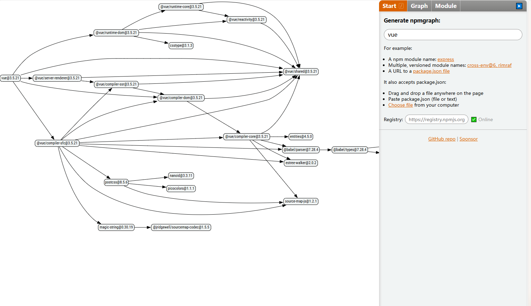Click the @vue/reactivity@3.5.21 node
This screenshot has width=531, height=306.
coord(246,20)
